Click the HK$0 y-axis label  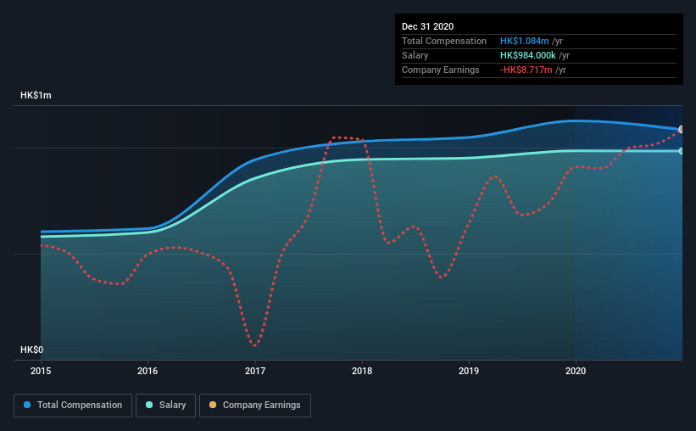click(x=31, y=350)
